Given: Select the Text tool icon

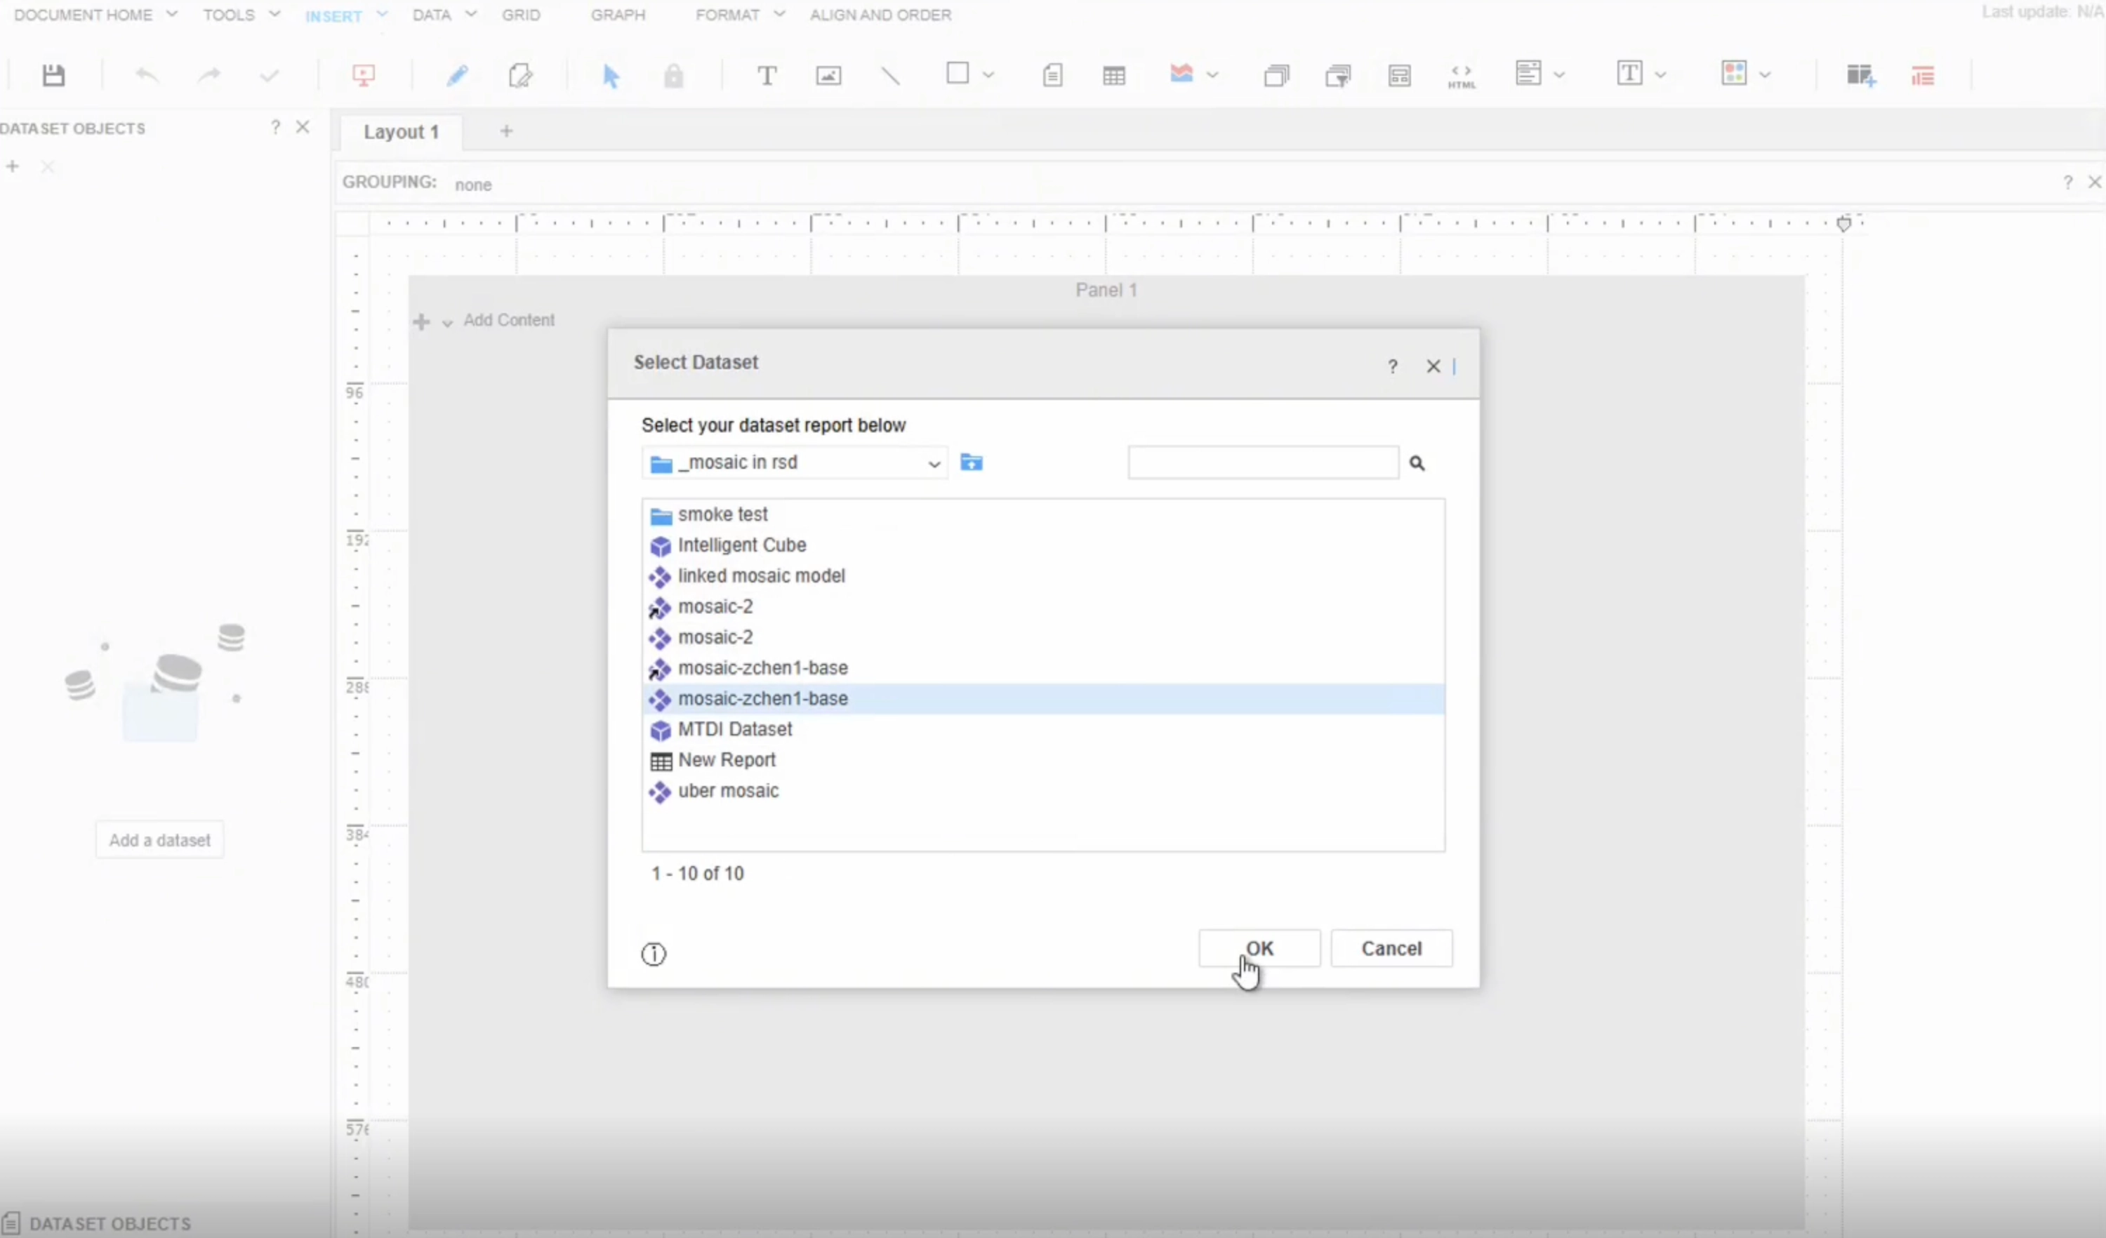Looking at the screenshot, I should pyautogui.click(x=767, y=76).
